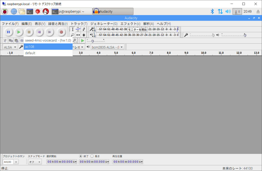Viewport: 262px width, 171px height.
Task: Choose ac108 recording device
Action: pyautogui.click(x=48, y=47)
